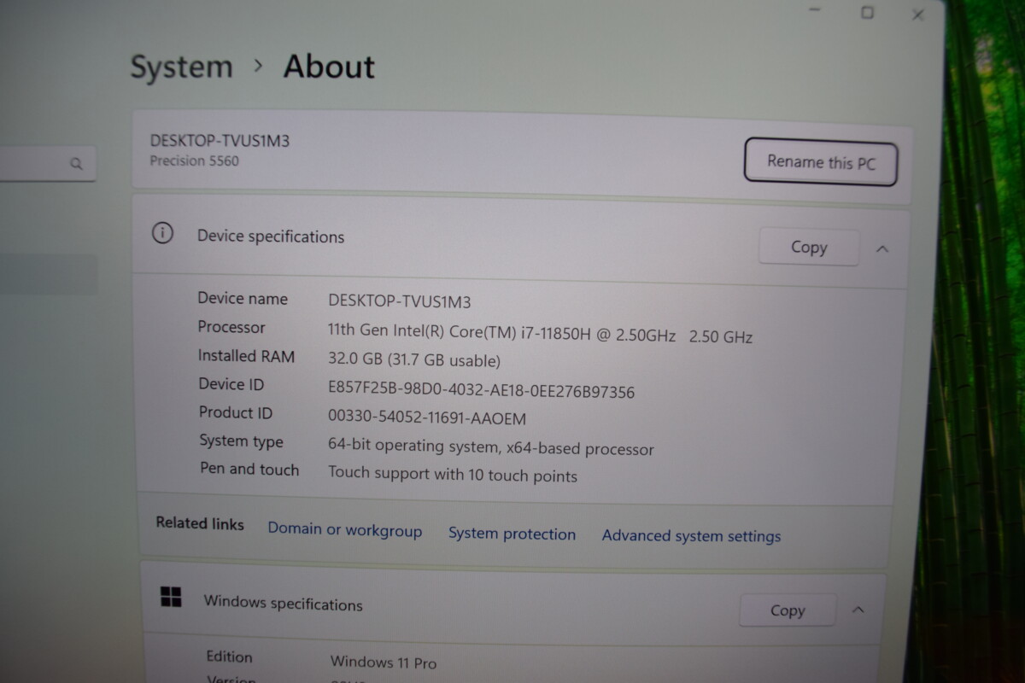This screenshot has width=1025, height=683.
Task: Click the Precision 5560 model text
Action: pyautogui.click(x=195, y=161)
